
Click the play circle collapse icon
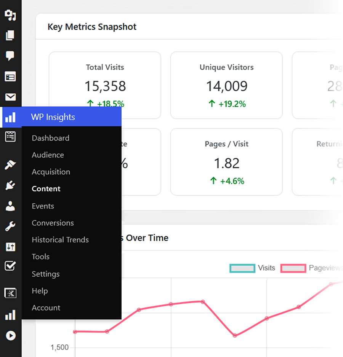pos(11,336)
